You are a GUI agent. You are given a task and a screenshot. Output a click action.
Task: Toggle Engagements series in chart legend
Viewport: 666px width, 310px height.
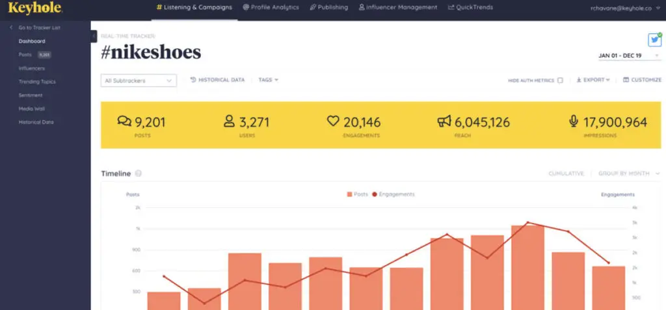click(x=393, y=194)
